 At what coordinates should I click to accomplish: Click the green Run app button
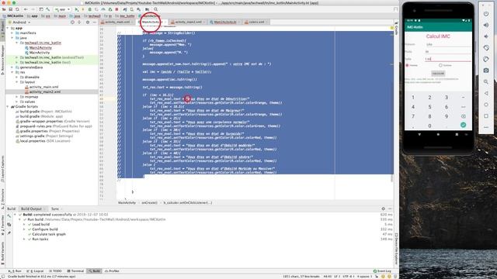pos(76,9)
